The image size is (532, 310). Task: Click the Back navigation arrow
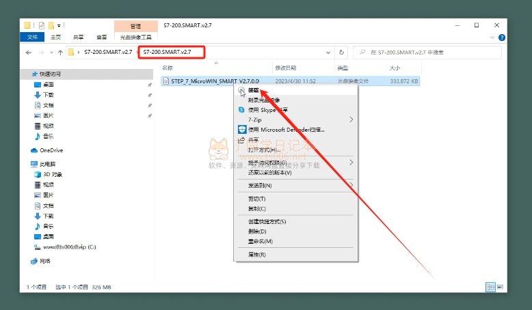pos(29,53)
